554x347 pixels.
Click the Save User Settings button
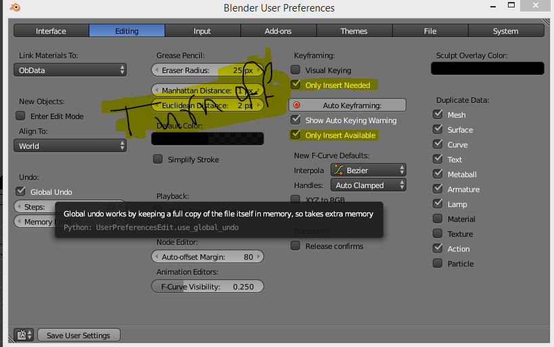(79, 335)
